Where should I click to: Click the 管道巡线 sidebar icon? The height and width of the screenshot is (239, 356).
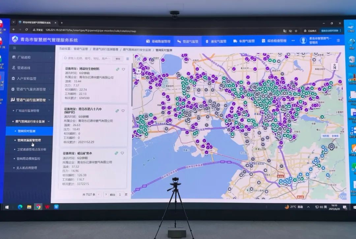coord(14,68)
